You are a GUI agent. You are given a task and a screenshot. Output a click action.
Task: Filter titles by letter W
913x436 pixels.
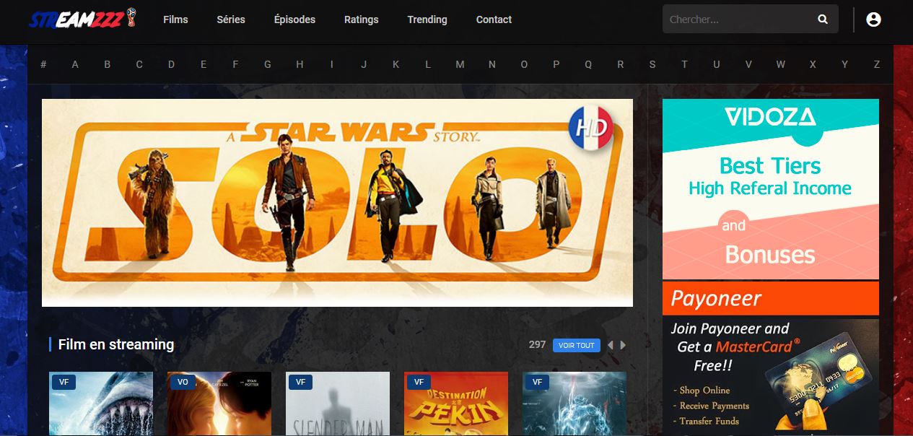click(781, 64)
